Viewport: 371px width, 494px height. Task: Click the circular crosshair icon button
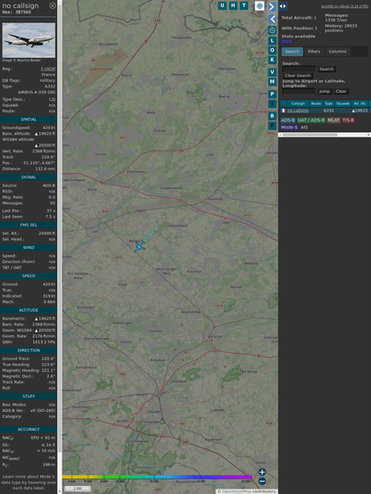coord(272,30)
